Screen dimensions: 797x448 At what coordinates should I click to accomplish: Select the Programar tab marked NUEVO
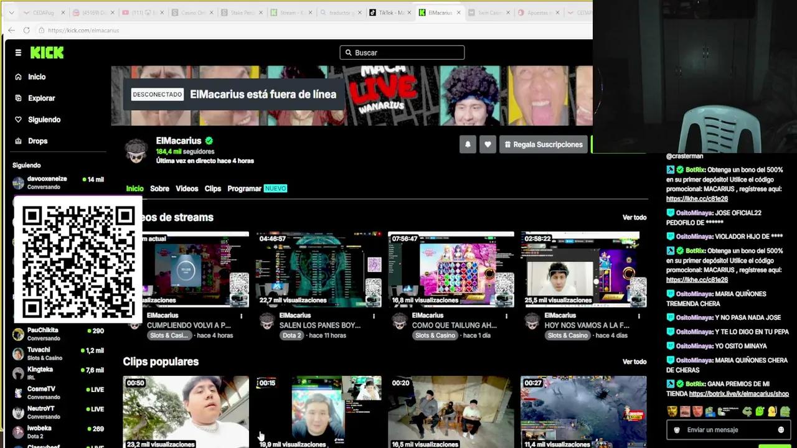pyautogui.click(x=257, y=189)
